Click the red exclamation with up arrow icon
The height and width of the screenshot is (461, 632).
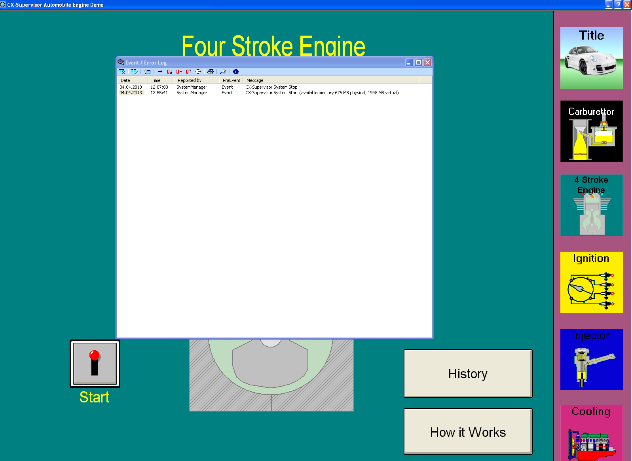point(188,72)
